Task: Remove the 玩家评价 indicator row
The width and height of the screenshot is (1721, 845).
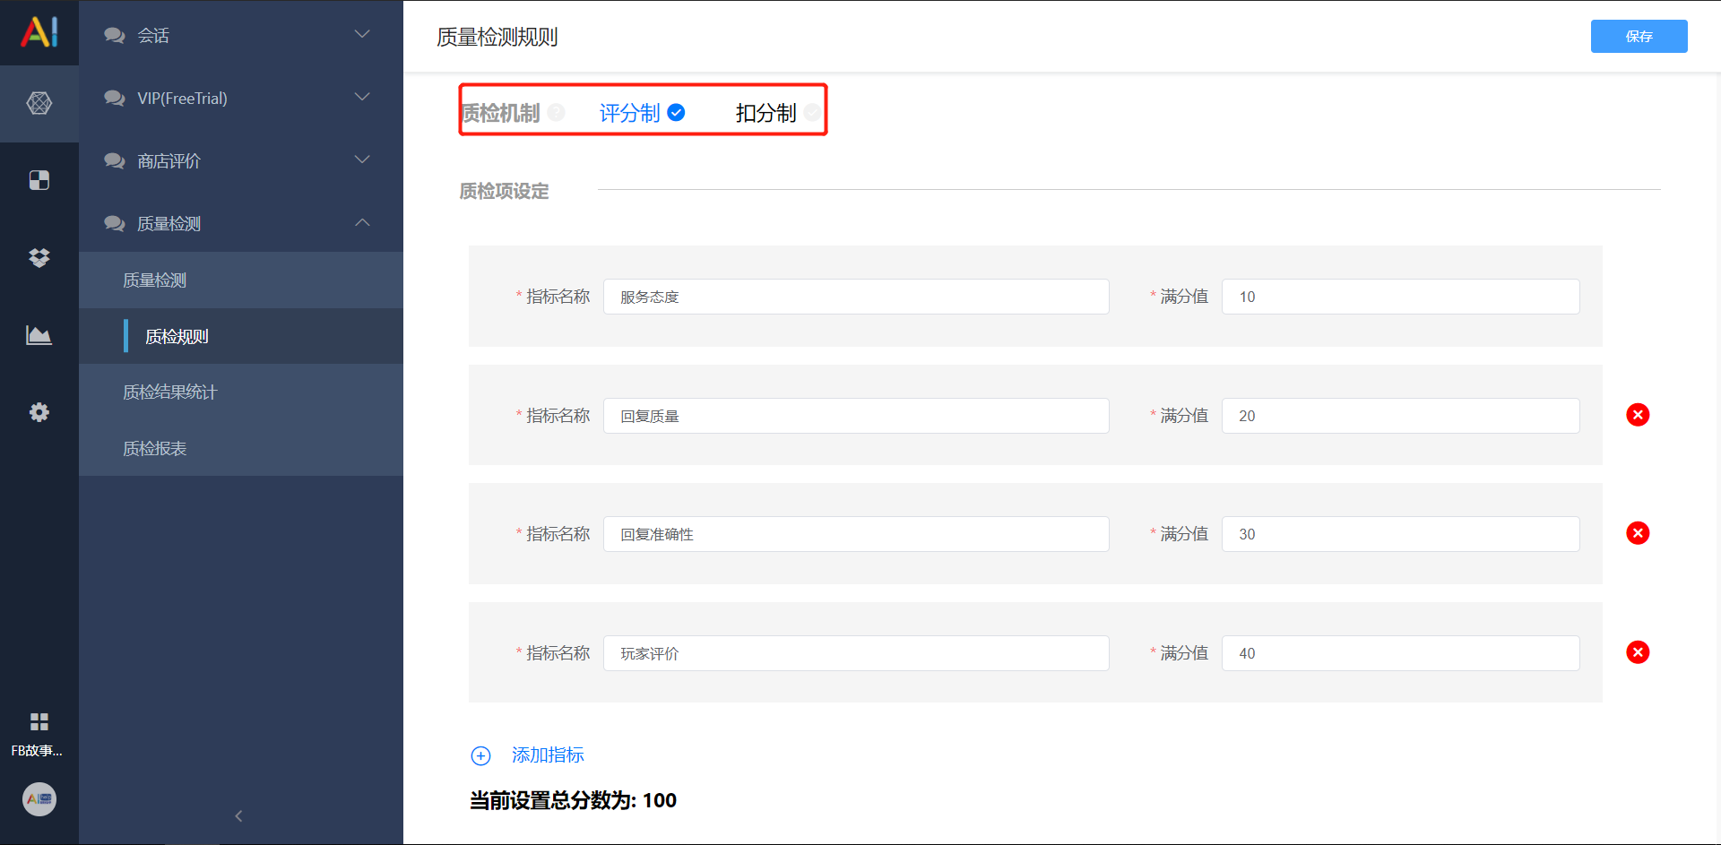Action: click(x=1638, y=652)
